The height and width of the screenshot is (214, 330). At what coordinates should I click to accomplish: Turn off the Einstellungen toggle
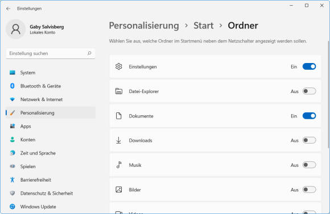click(x=309, y=66)
